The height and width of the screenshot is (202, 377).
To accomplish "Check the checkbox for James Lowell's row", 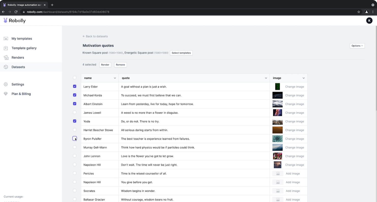I will click(x=74, y=112).
